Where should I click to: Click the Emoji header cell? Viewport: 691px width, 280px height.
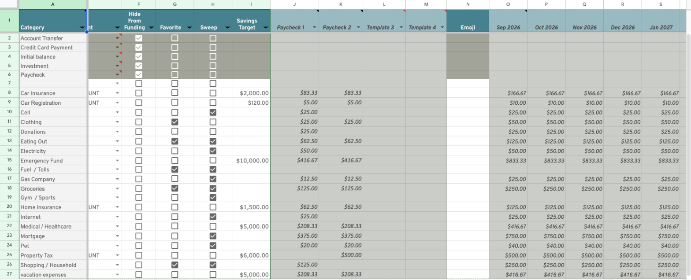[x=468, y=21]
